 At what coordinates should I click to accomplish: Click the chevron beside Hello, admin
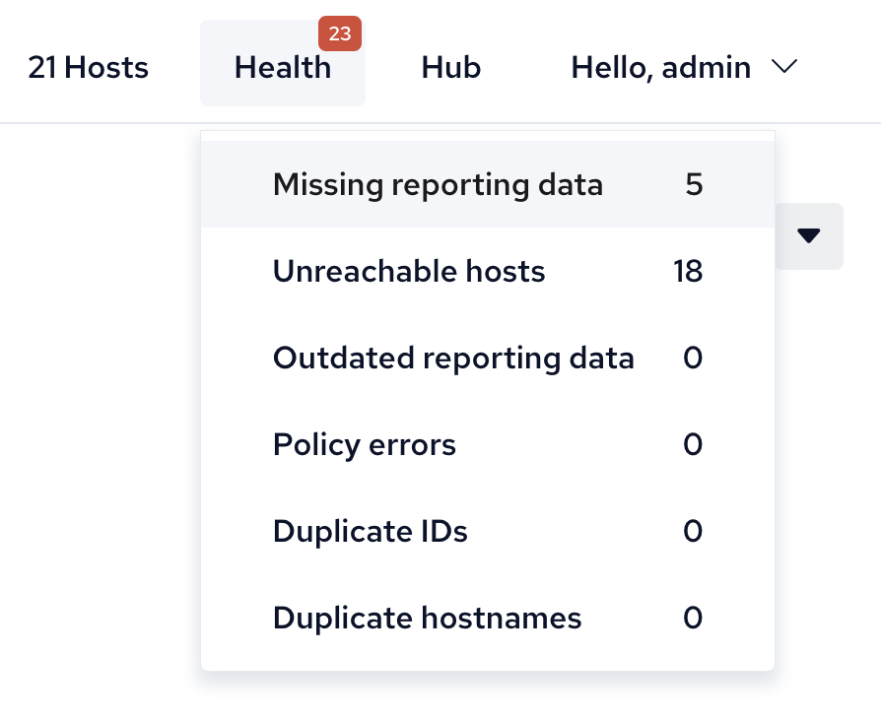pyautogui.click(x=784, y=67)
